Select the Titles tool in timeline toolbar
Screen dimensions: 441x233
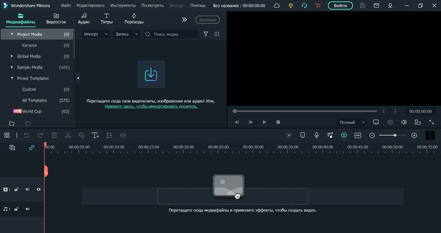point(95,135)
